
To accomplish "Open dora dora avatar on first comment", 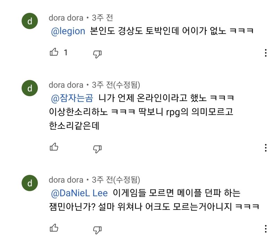I will coord(30,22).
